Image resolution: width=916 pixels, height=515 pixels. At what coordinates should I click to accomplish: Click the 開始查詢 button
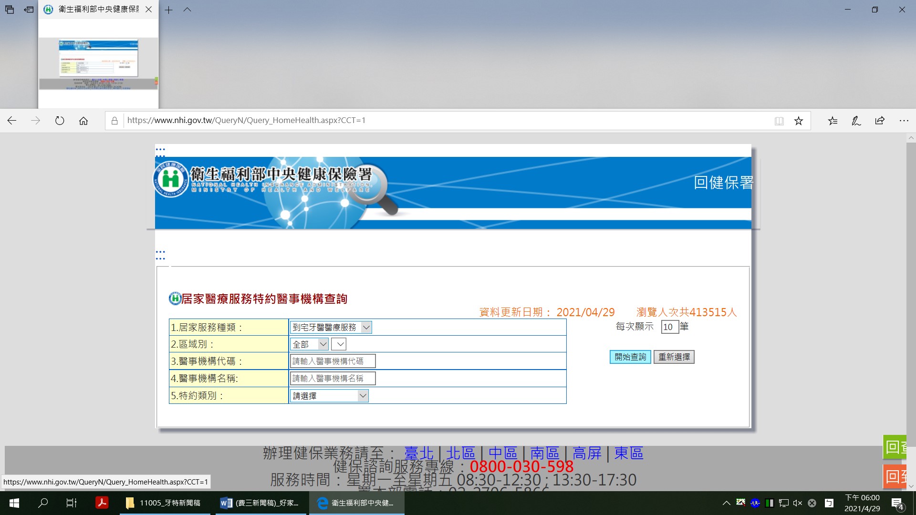coord(630,357)
